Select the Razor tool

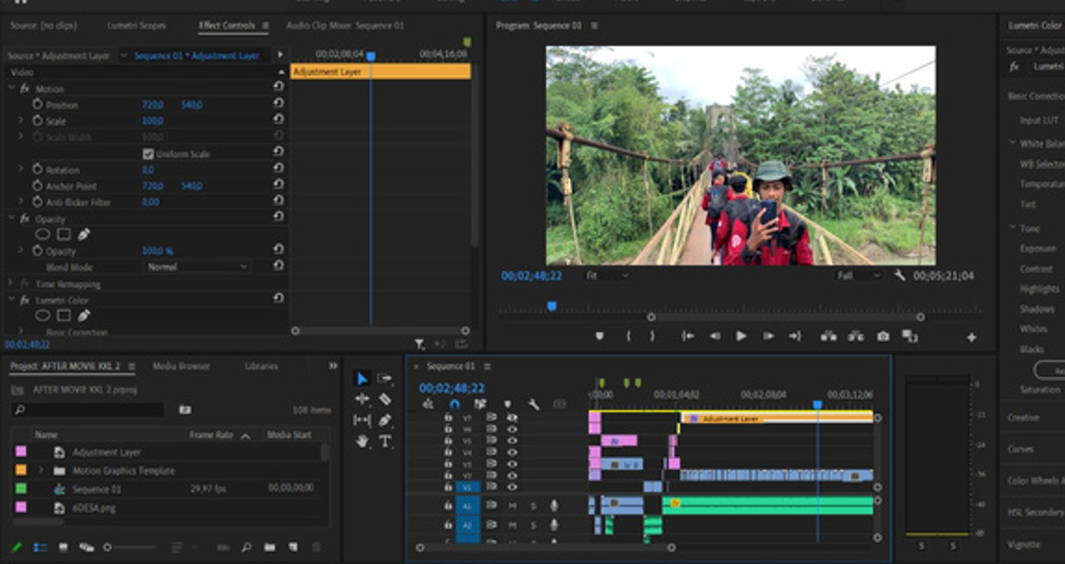click(385, 399)
